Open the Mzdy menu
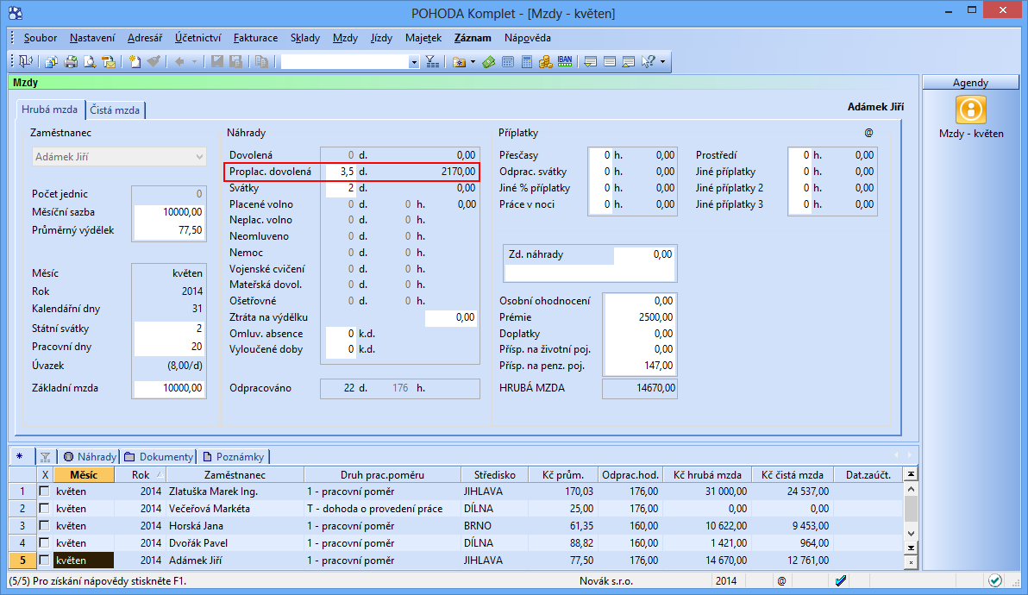The image size is (1028, 595). tap(345, 38)
